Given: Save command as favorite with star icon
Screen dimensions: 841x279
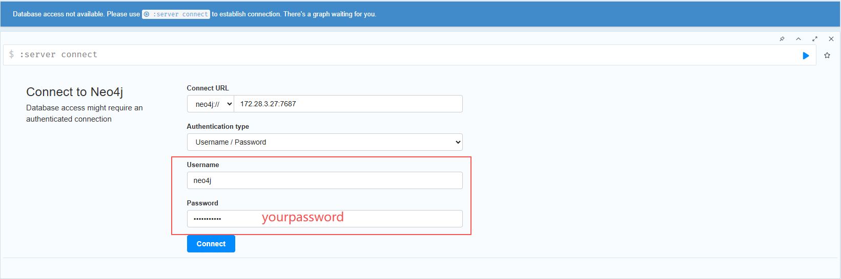Looking at the screenshot, I should 827,55.
